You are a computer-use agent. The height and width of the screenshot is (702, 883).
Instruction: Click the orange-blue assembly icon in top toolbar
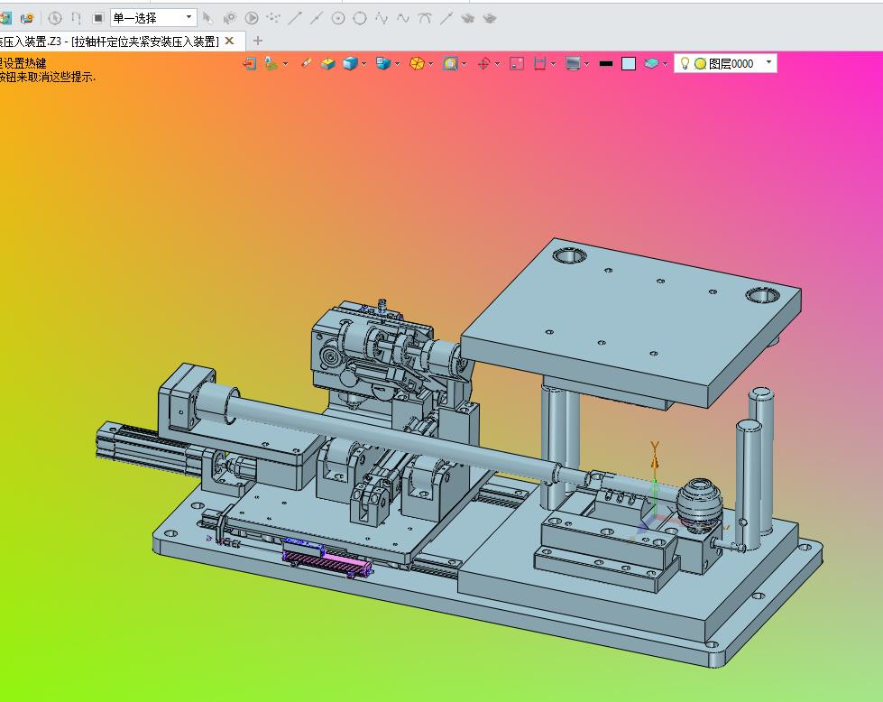(26, 19)
